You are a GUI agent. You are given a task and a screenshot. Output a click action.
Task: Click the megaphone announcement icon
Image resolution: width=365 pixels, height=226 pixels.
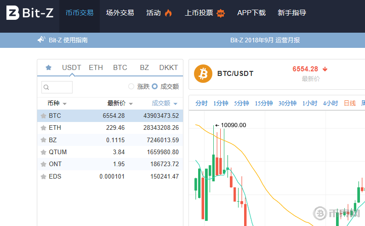click(41, 40)
